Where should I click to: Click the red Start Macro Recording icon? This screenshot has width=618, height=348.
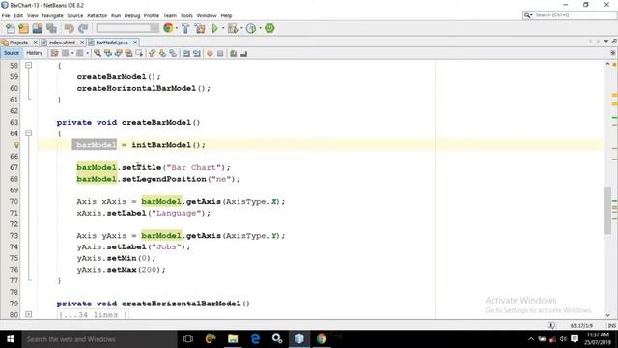point(210,53)
